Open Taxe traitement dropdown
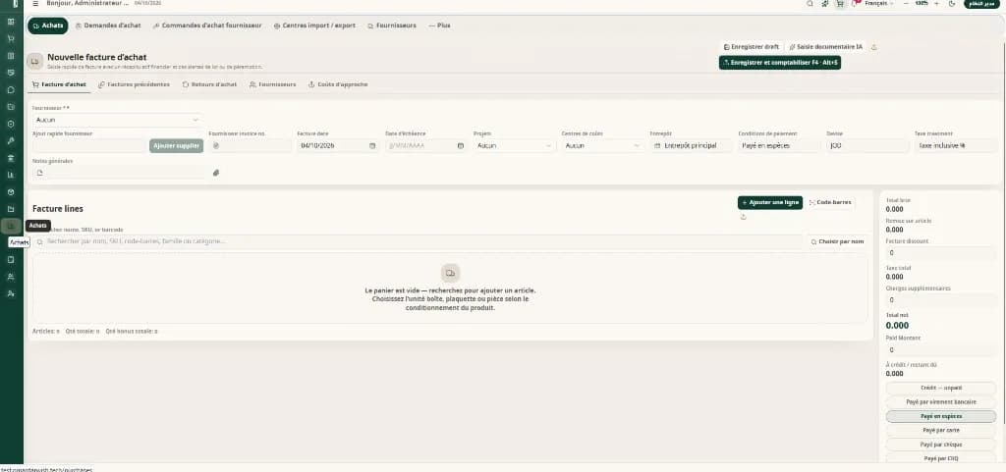 tap(956, 145)
